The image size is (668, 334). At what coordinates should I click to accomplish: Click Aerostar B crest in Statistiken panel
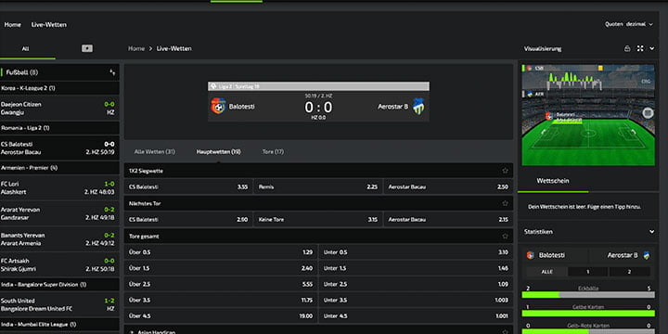(x=647, y=255)
